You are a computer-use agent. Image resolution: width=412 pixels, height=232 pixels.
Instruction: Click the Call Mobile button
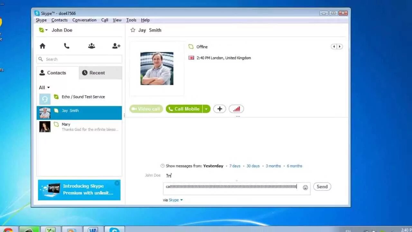point(184,109)
